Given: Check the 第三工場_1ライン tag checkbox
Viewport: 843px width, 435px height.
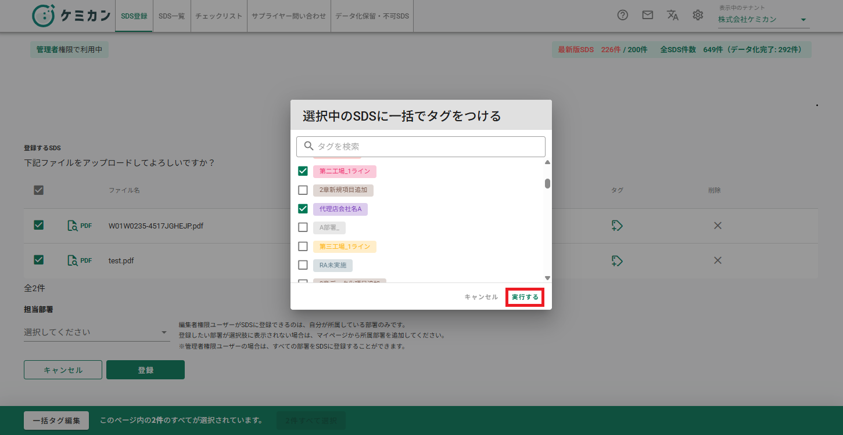Looking at the screenshot, I should click(x=303, y=246).
